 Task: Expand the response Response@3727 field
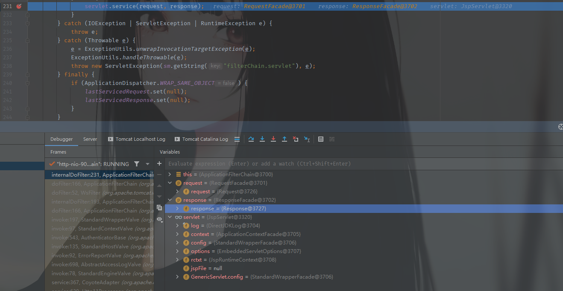pyautogui.click(x=177, y=209)
